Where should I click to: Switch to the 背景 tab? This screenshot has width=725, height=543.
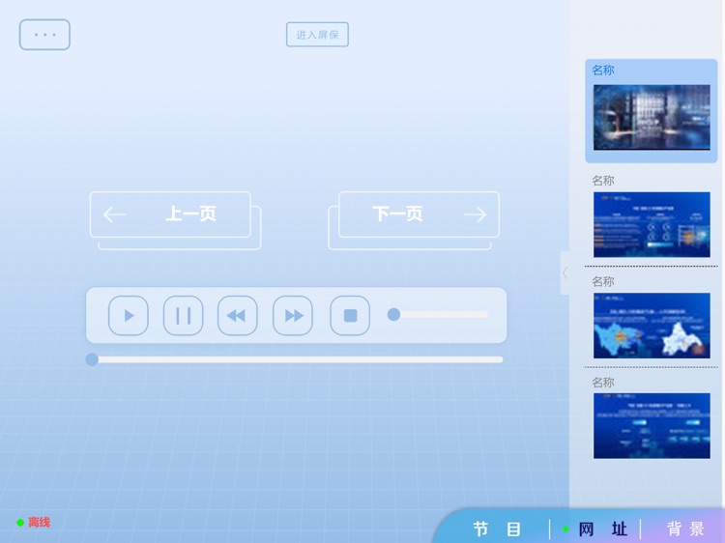685,529
